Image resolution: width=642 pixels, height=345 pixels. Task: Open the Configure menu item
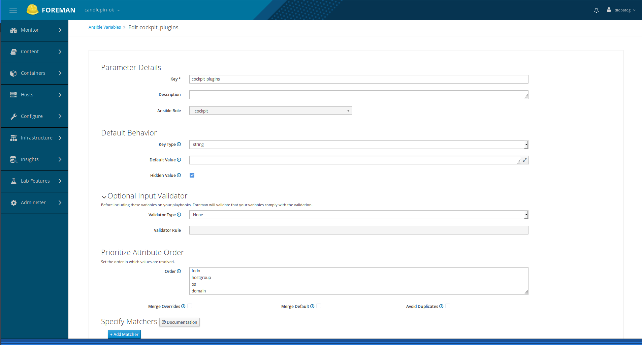point(35,116)
